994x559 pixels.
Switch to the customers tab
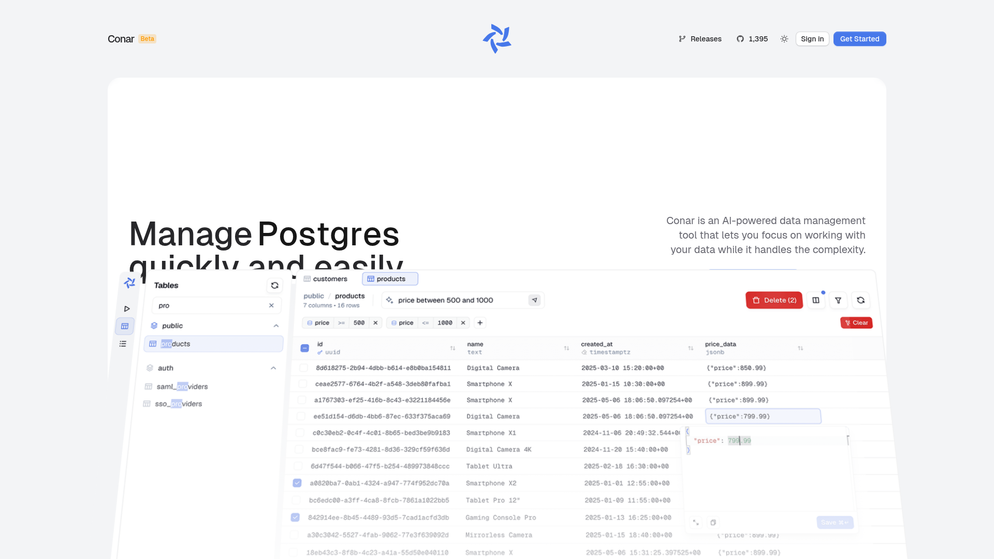pyautogui.click(x=326, y=279)
